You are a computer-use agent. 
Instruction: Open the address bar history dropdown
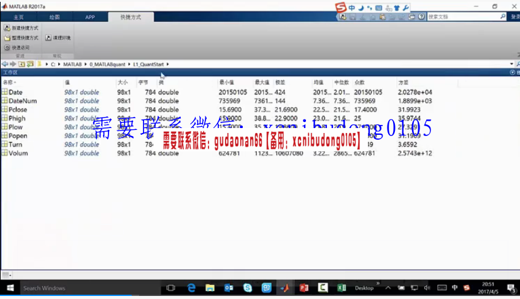pos(511,64)
